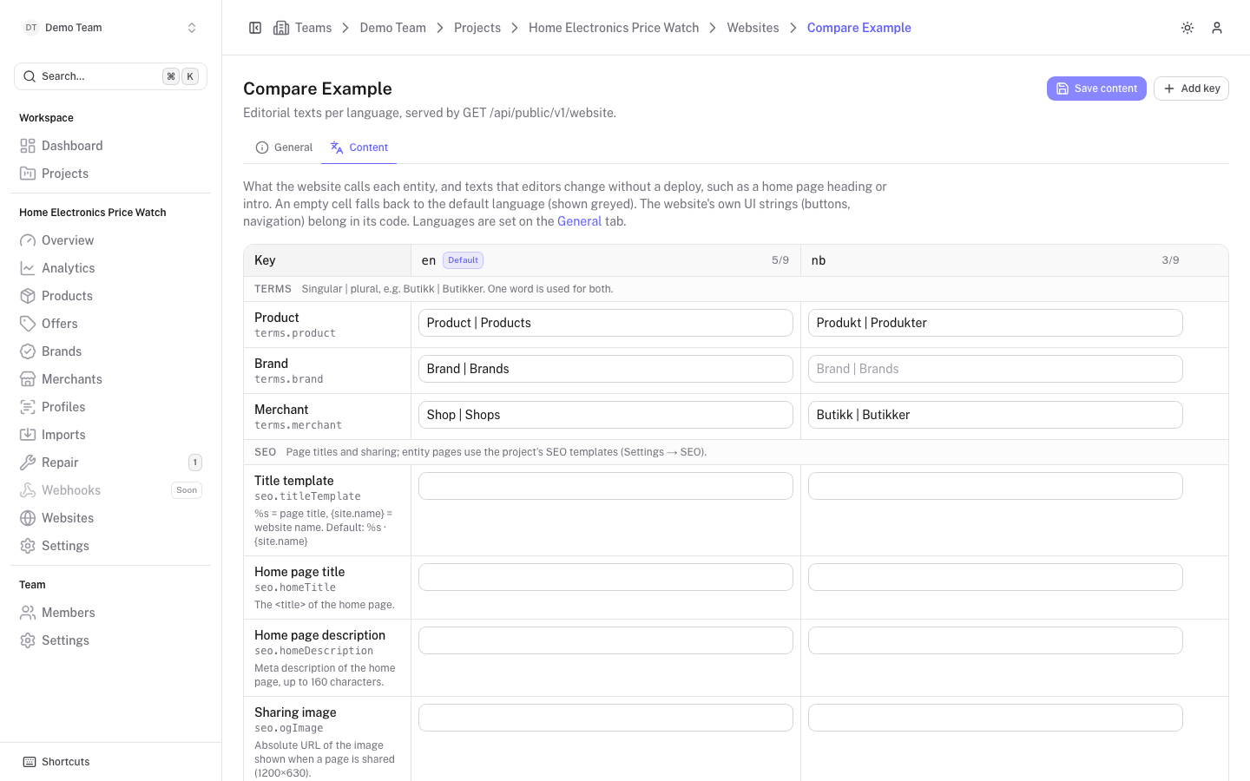The width and height of the screenshot is (1250, 781).
Task: Follow the General link in the description
Action: coord(579,221)
